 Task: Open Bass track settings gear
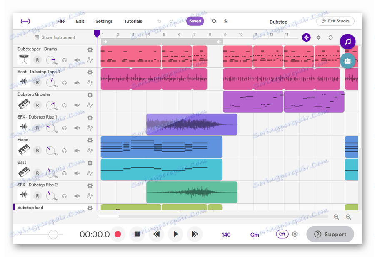[90, 163]
